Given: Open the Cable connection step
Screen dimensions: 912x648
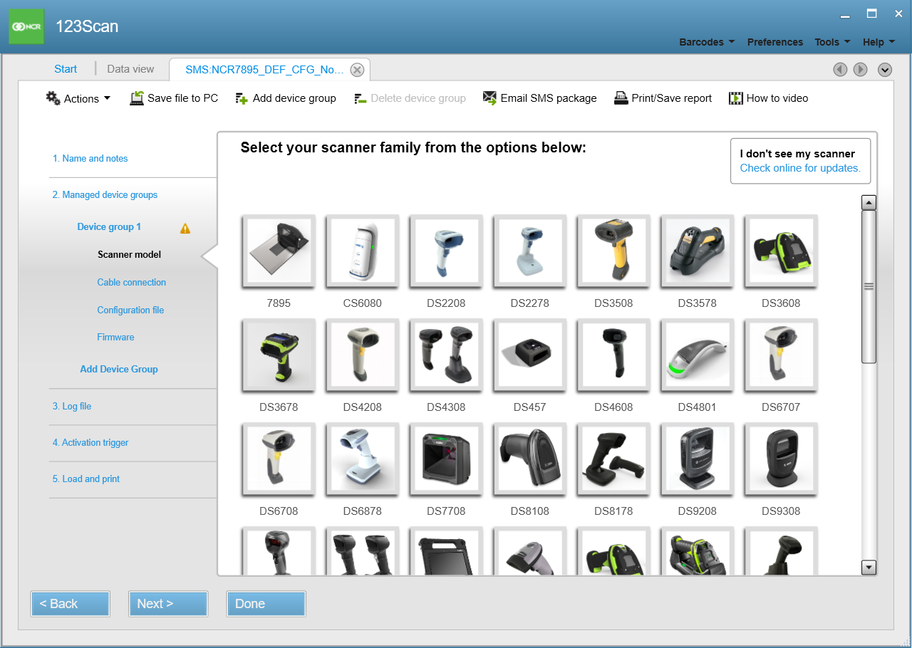Looking at the screenshot, I should click(132, 283).
